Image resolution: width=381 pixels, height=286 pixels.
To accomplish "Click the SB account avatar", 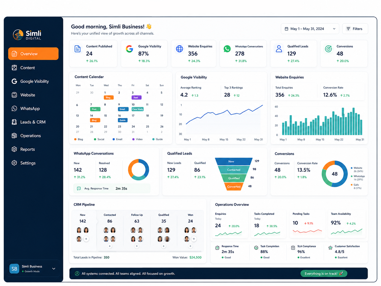I will (x=14, y=269).
